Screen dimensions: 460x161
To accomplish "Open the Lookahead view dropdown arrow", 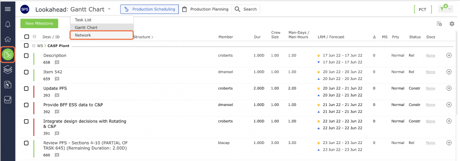I will point(109,9).
